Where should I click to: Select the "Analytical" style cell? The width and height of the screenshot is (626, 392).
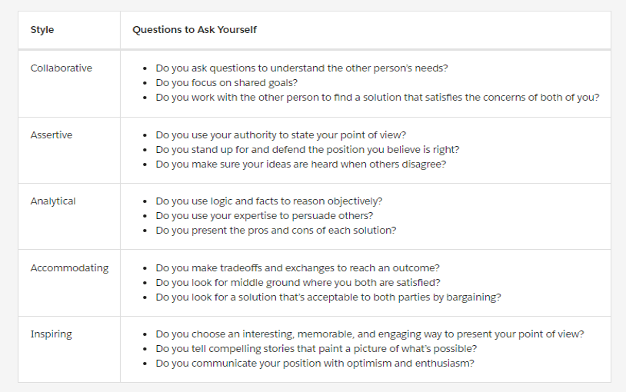tap(53, 201)
